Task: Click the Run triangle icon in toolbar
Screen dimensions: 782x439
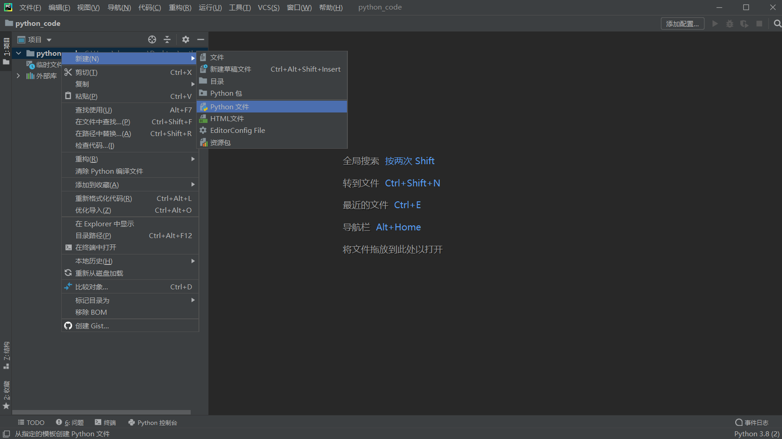Action: (x=715, y=24)
